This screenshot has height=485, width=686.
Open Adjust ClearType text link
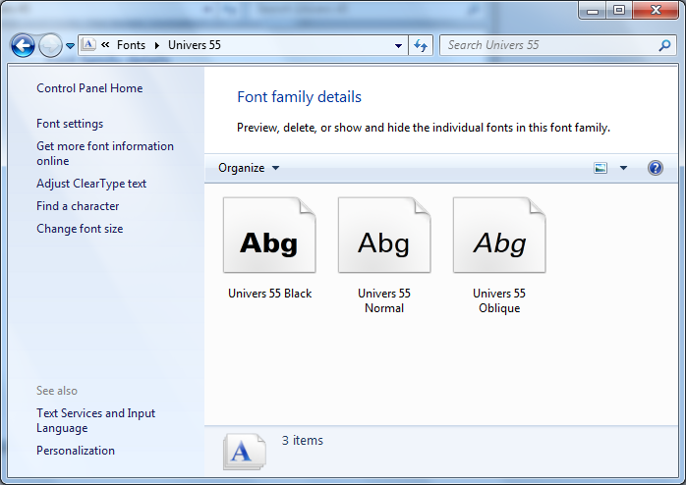(91, 184)
